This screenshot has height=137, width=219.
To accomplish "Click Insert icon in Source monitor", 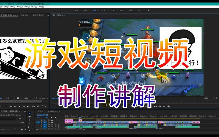I will click(x=33, y=107).
